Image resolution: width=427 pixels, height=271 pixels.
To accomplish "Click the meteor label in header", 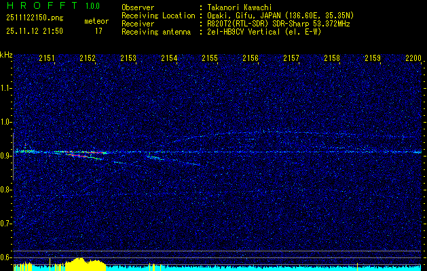I will pyautogui.click(x=96, y=22).
